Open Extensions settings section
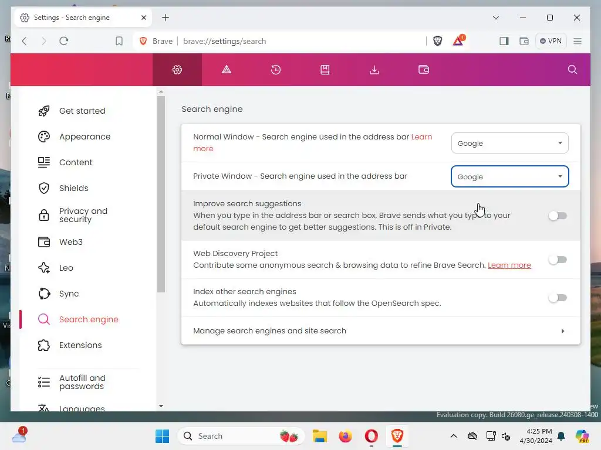 (80, 345)
